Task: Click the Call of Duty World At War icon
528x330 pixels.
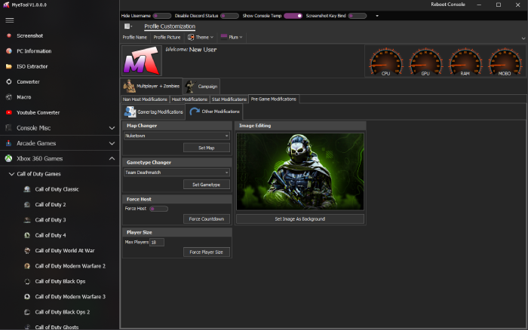Action: click(x=27, y=251)
